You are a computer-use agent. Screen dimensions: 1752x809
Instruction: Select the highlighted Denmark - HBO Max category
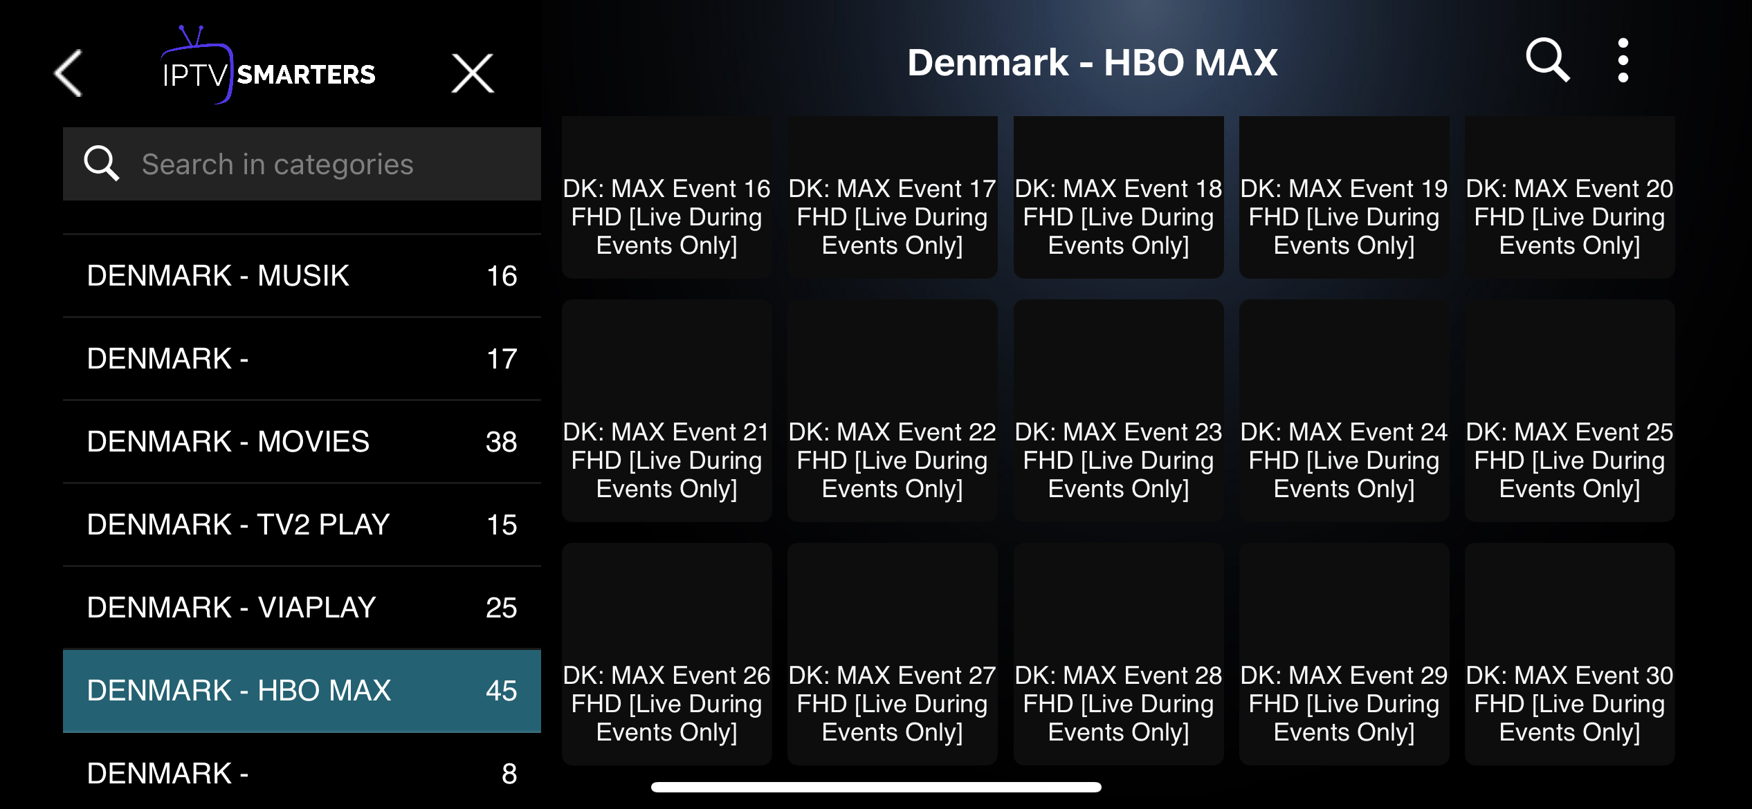[x=302, y=691]
